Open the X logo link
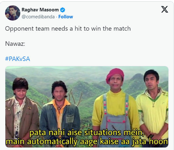The height and width of the screenshot is (150, 174). pos(164,9)
